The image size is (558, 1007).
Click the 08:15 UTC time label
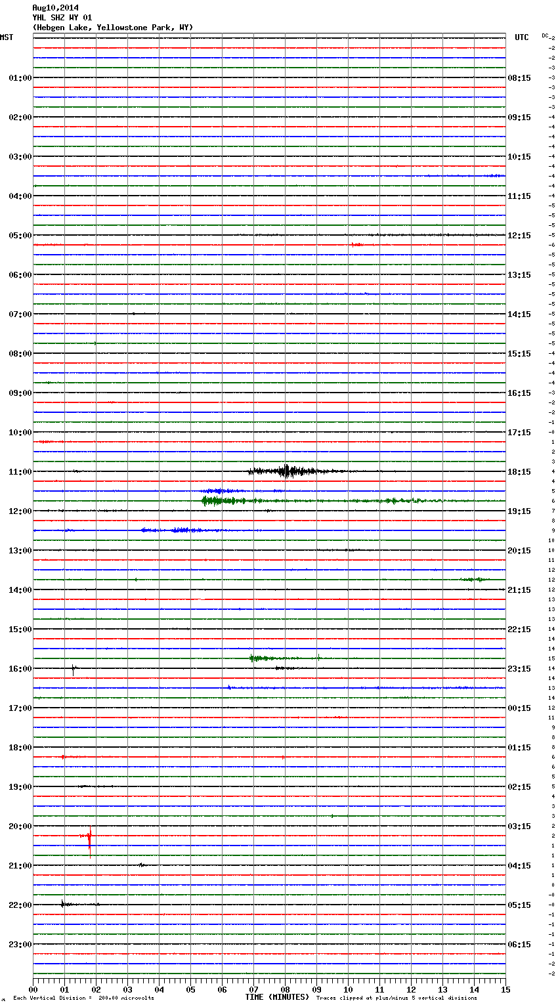pyautogui.click(x=519, y=78)
